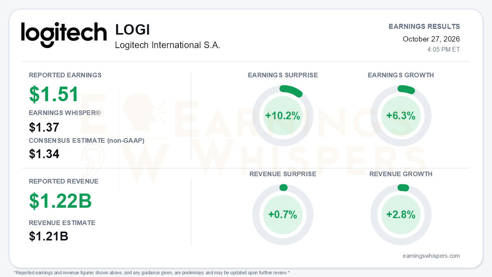Click the REVENUE SURPRISE heading
Viewport: 492px width, 277px height.
(x=283, y=174)
